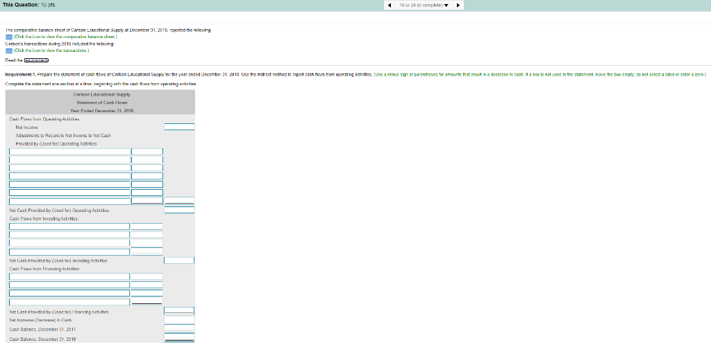Click the 'This Question: 15 pts' text
The width and height of the screenshot is (711, 345).
click(28, 5)
